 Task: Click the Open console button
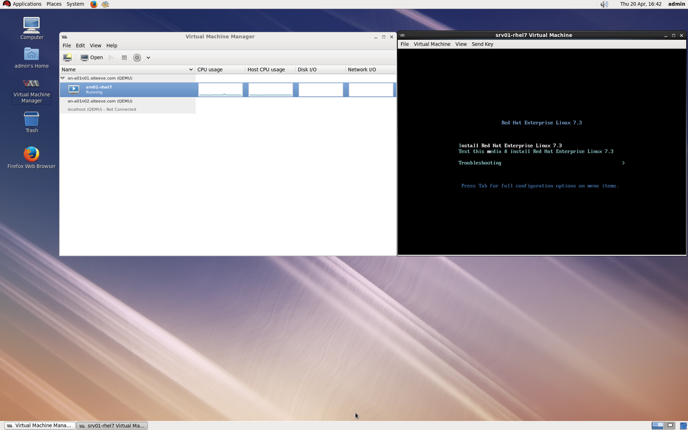91,58
